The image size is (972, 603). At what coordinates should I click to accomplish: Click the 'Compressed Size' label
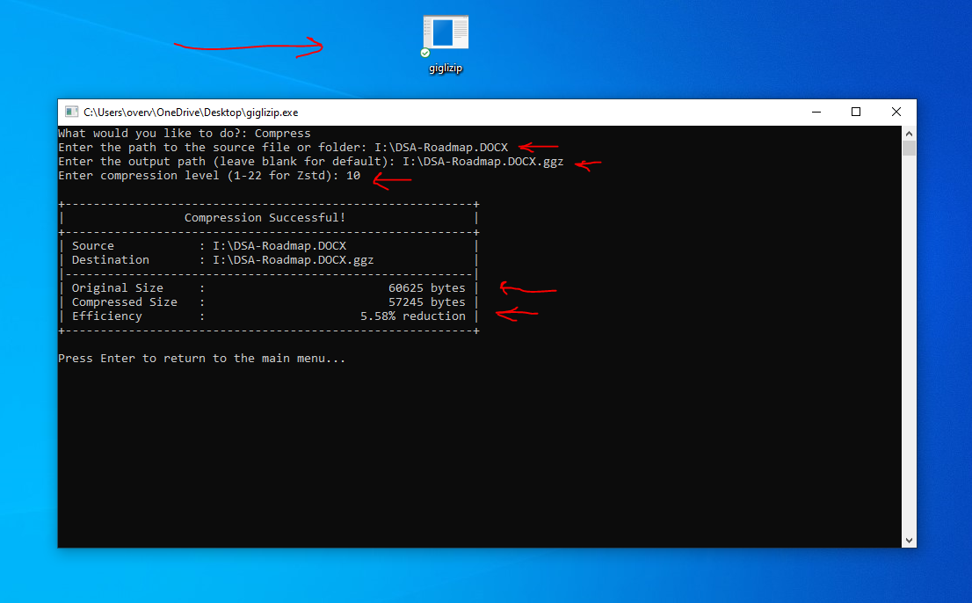(x=124, y=302)
